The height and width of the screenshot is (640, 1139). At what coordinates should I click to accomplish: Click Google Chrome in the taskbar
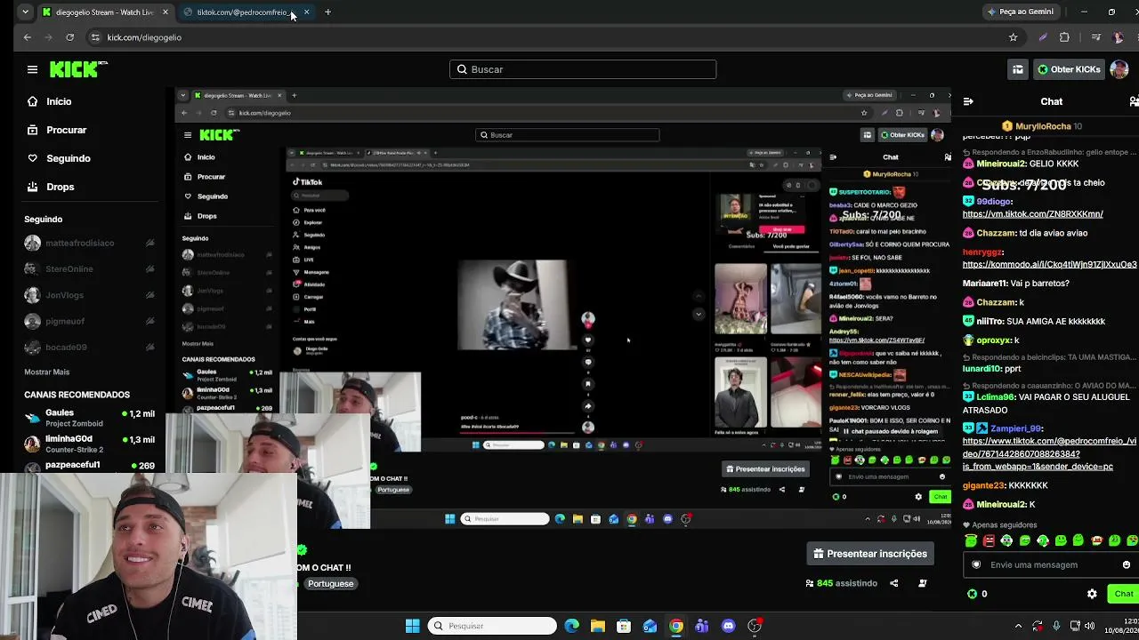tap(676, 626)
